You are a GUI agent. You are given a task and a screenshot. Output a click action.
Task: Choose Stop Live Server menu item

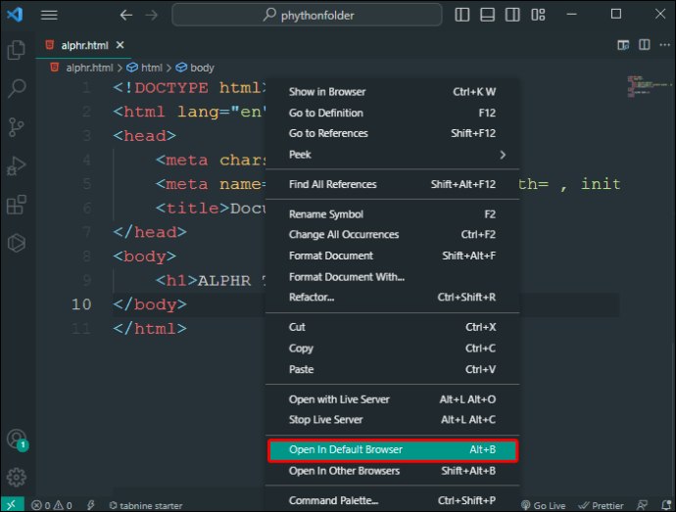tap(392, 420)
